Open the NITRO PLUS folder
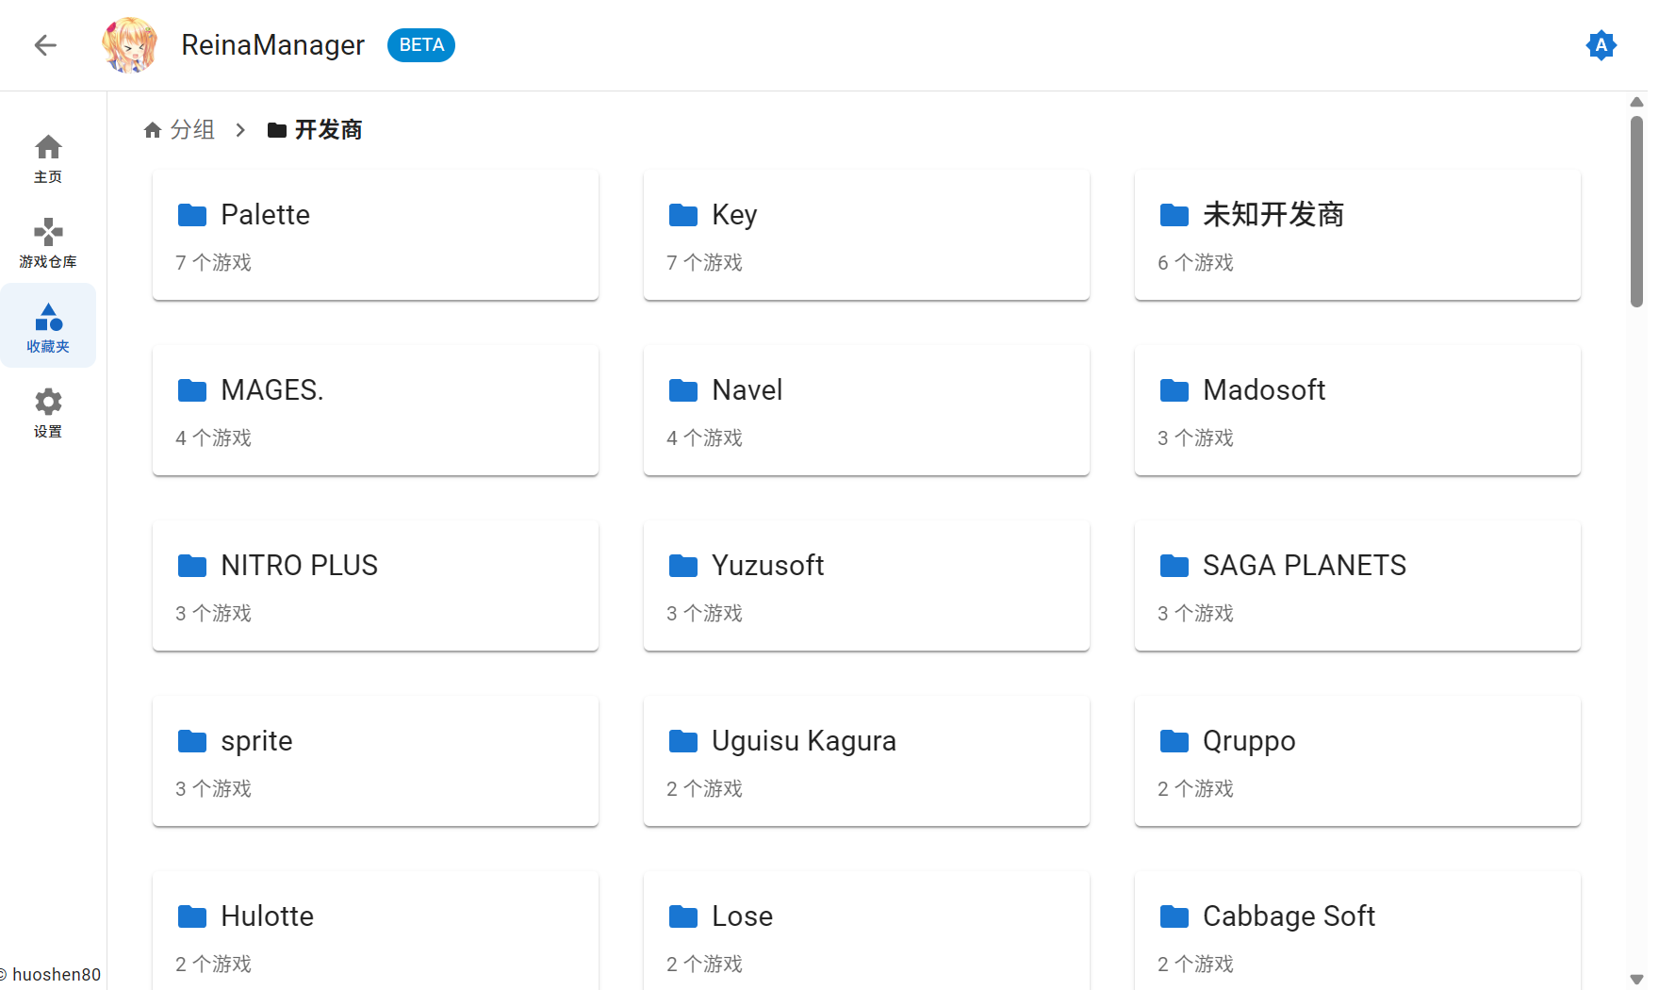Screen dimensions: 1659x990 (x=375, y=586)
